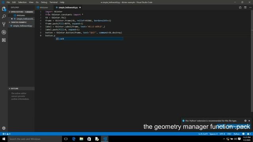This screenshot has height=142, width=253.
Task: Open the Windows Start menu
Action: (4, 139)
